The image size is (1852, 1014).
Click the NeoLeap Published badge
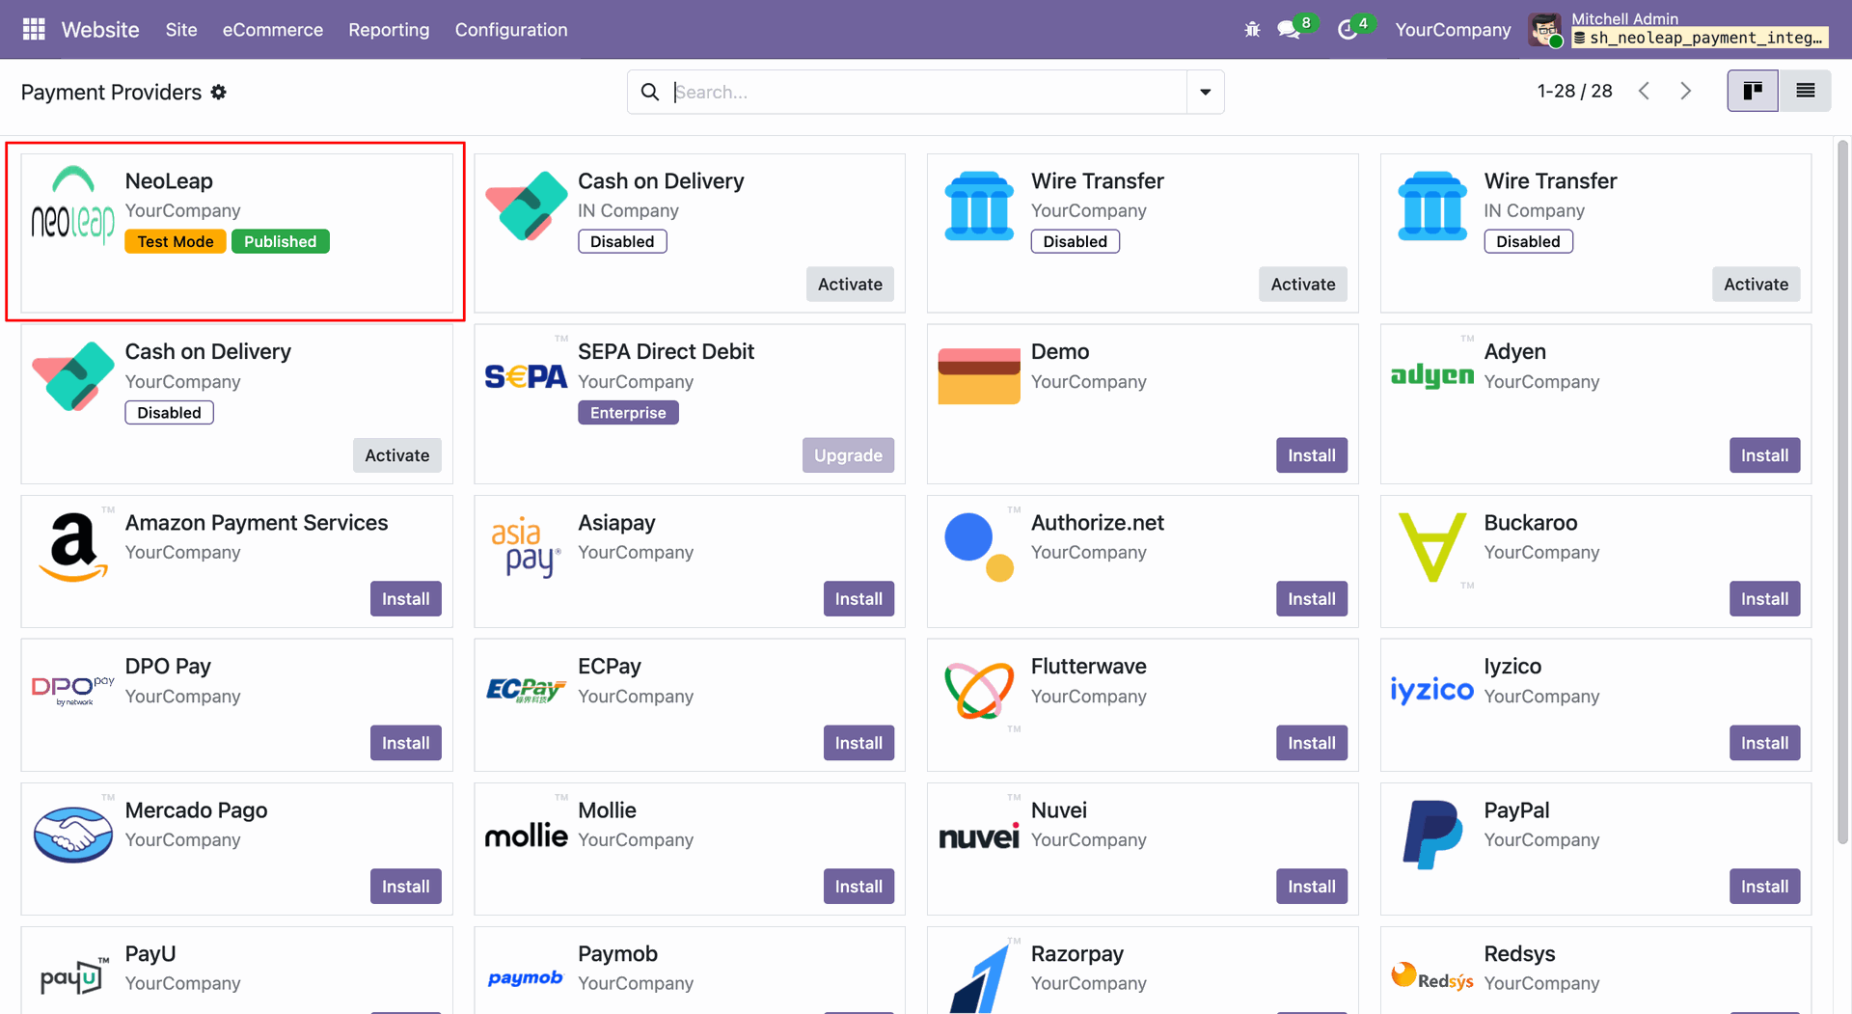tap(280, 241)
